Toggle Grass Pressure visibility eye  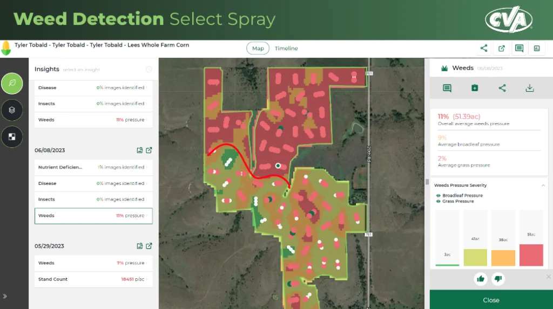[439, 202]
